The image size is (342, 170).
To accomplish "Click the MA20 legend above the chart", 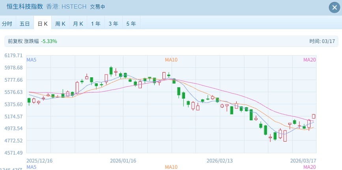I will click(310, 60).
